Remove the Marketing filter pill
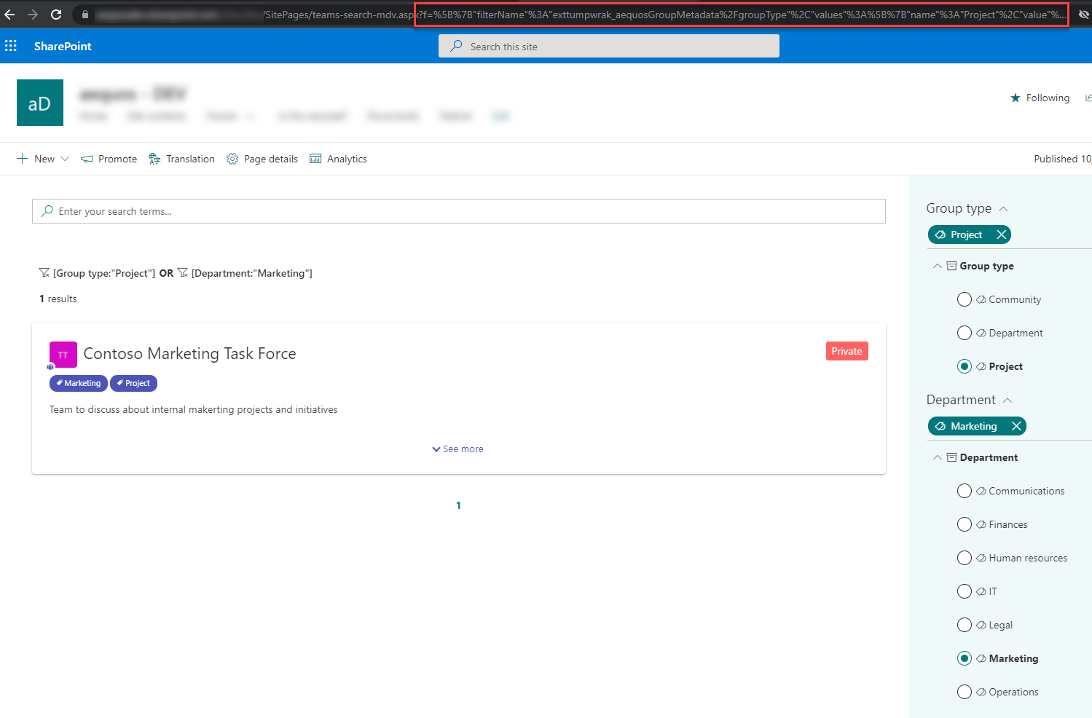The width and height of the screenshot is (1092, 718). pos(1016,426)
